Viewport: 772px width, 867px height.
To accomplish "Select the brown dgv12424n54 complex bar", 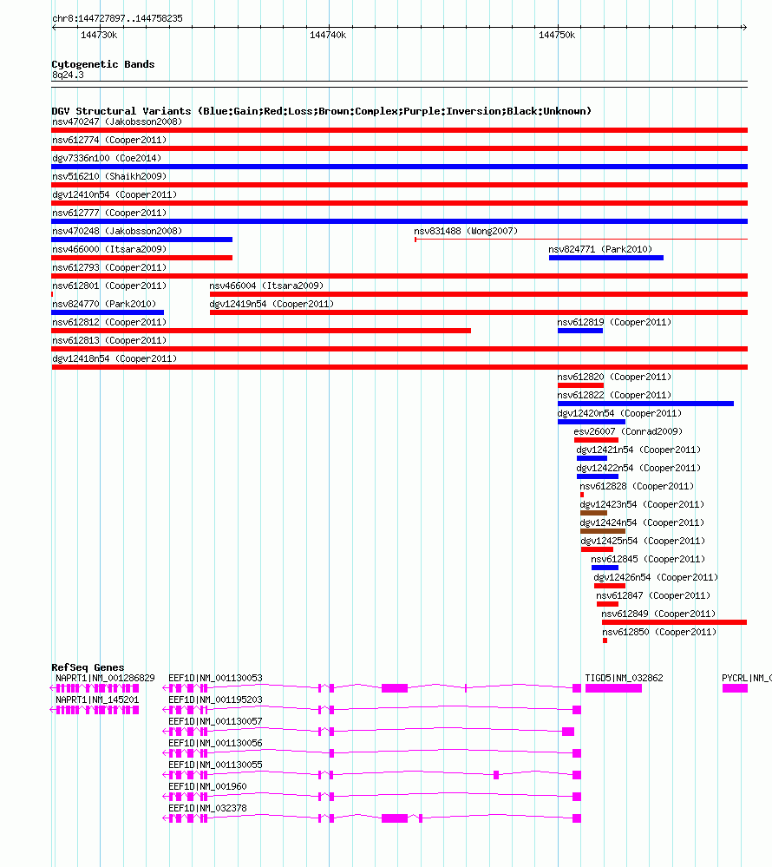I will pyautogui.click(x=602, y=531).
